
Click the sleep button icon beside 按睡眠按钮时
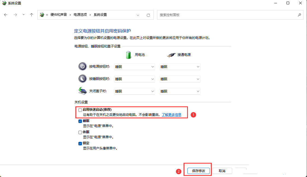point(82,79)
